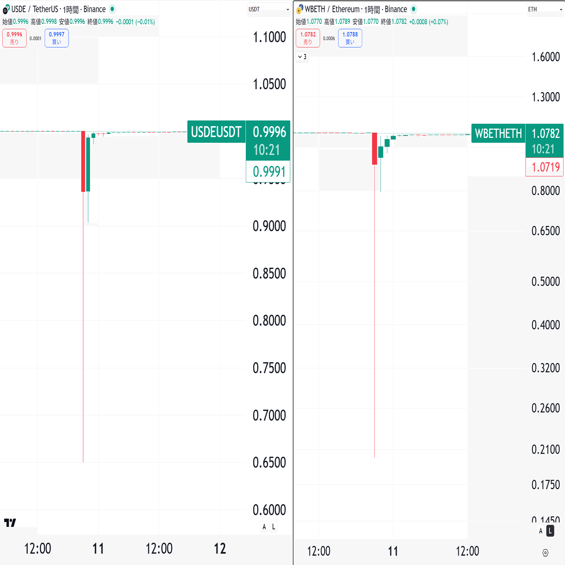Open the chart settings hexagon icon
Screen dimensions: 565x565
tap(545, 552)
